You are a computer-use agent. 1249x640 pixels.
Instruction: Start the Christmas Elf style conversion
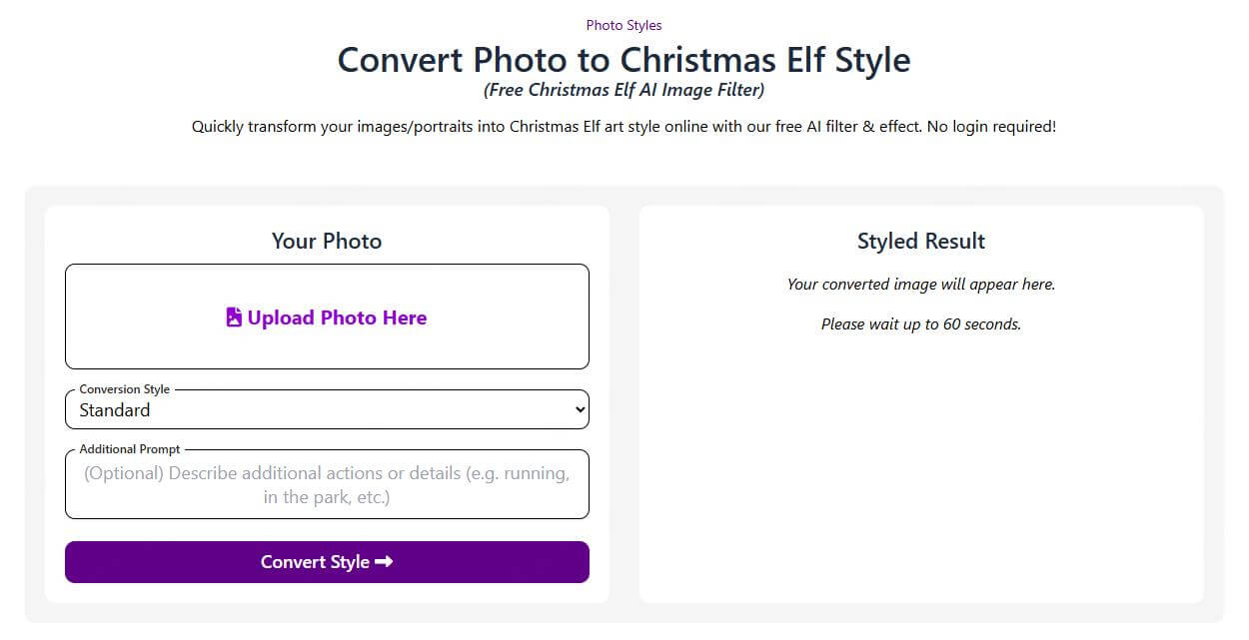point(327,561)
